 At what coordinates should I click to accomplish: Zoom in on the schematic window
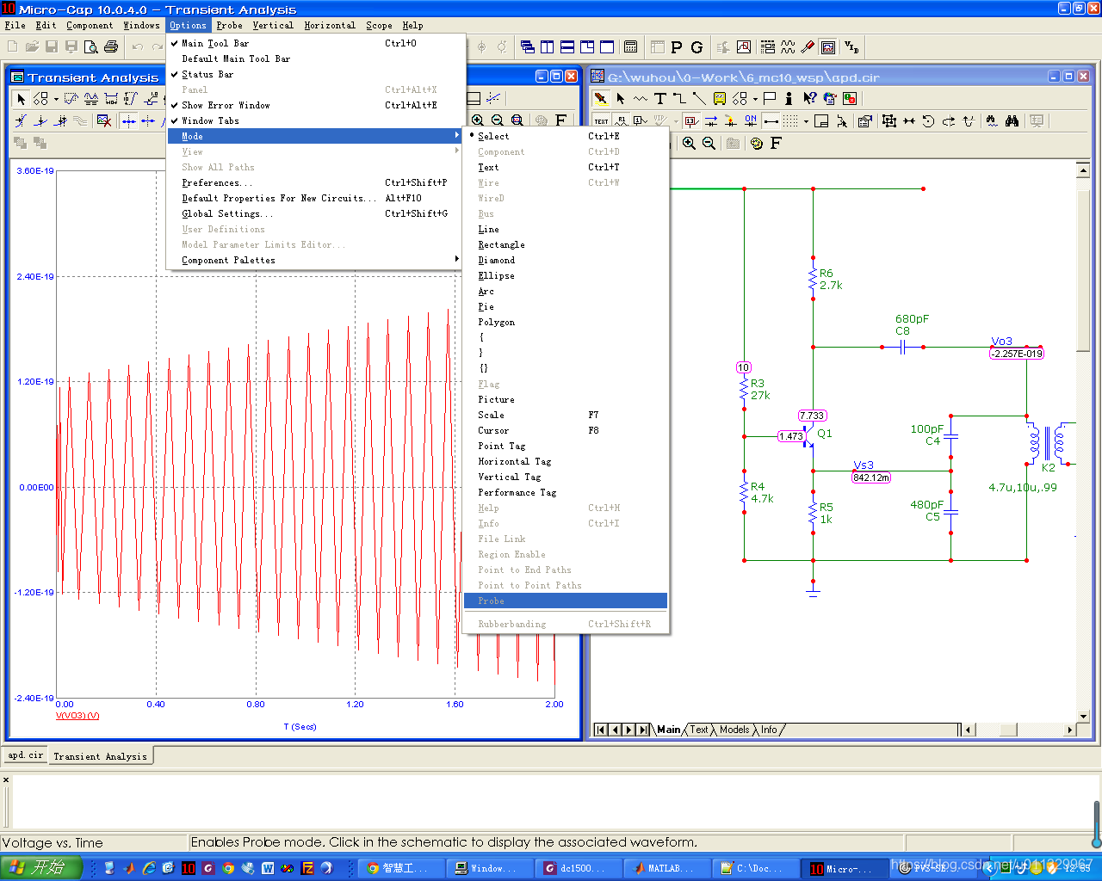689,143
